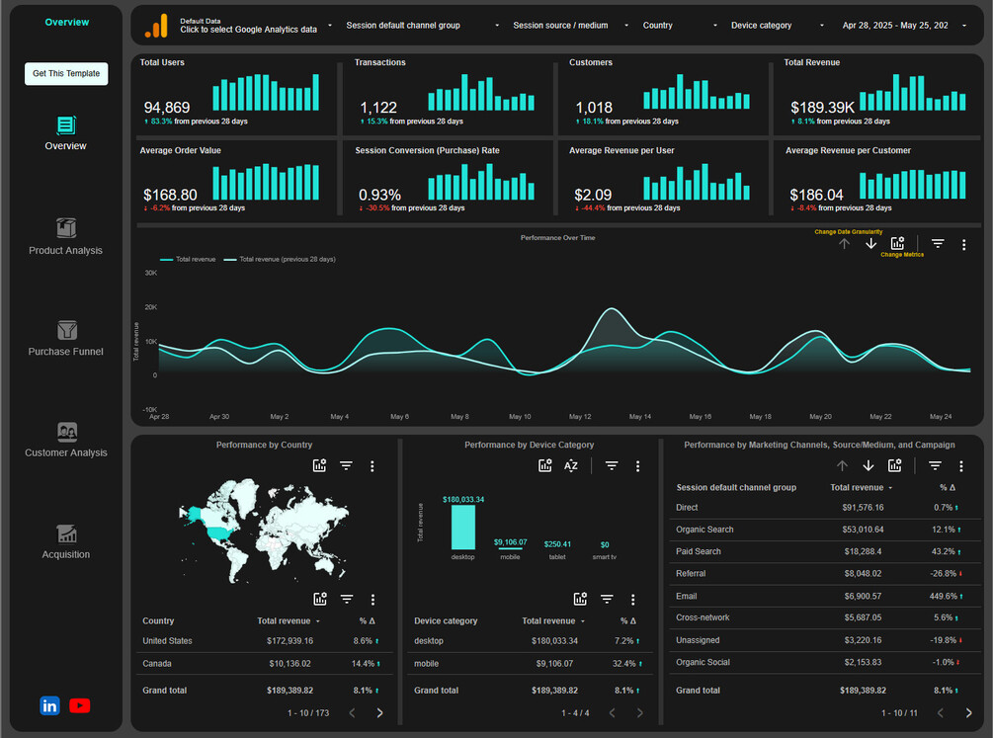993x738 pixels.
Task: Change metrics on the Device category table
Action: click(580, 599)
